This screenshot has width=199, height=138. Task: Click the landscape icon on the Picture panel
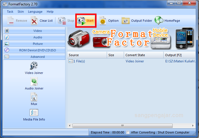(x=7, y=44)
